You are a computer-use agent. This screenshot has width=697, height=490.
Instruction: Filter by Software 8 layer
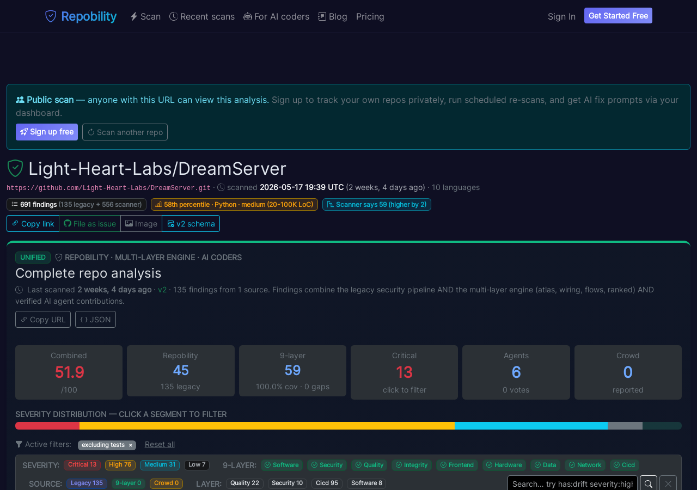pos(366,483)
